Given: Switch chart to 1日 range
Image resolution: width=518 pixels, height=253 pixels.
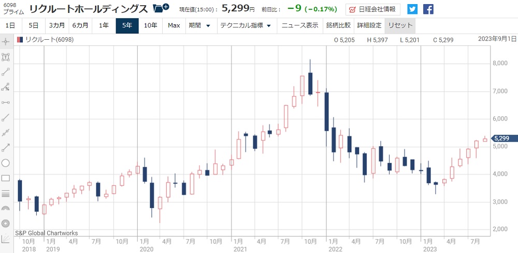Looking at the screenshot, I should click(x=10, y=25).
